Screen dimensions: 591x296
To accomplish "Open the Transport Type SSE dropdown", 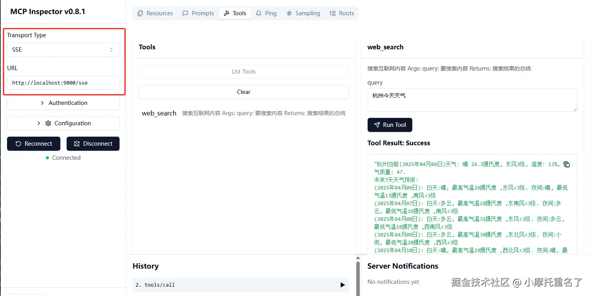I will (x=63, y=50).
